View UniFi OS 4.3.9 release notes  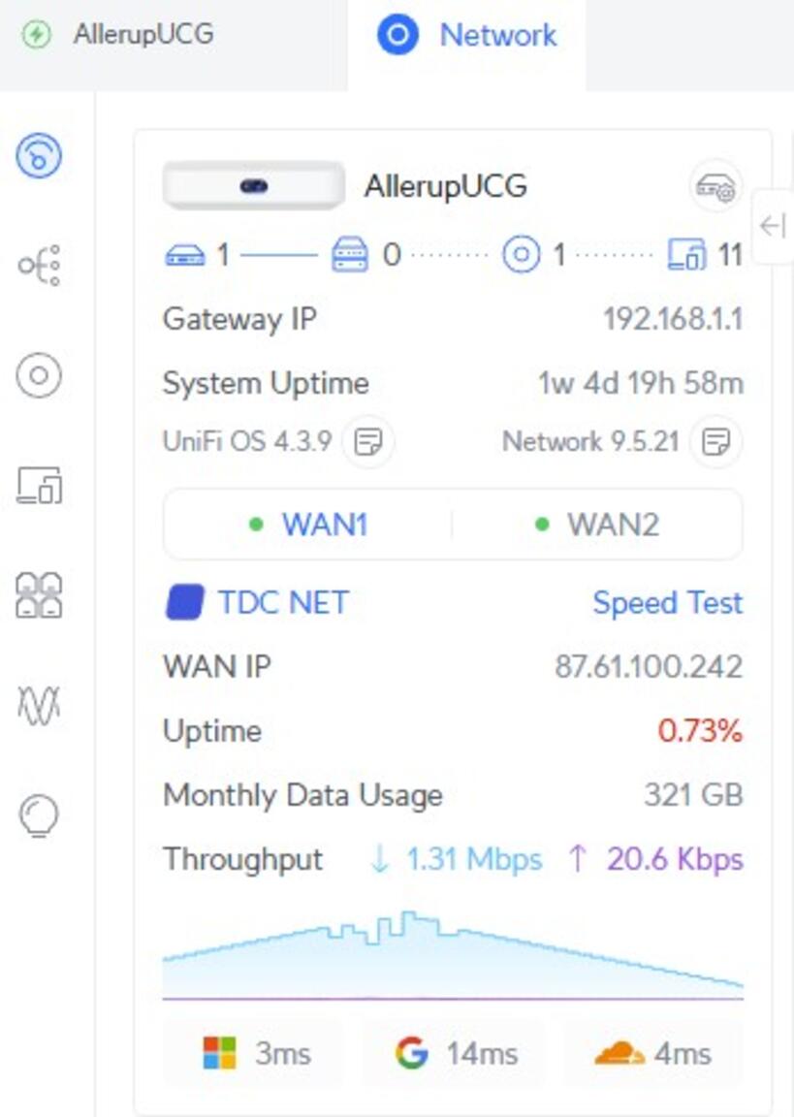coord(368,442)
